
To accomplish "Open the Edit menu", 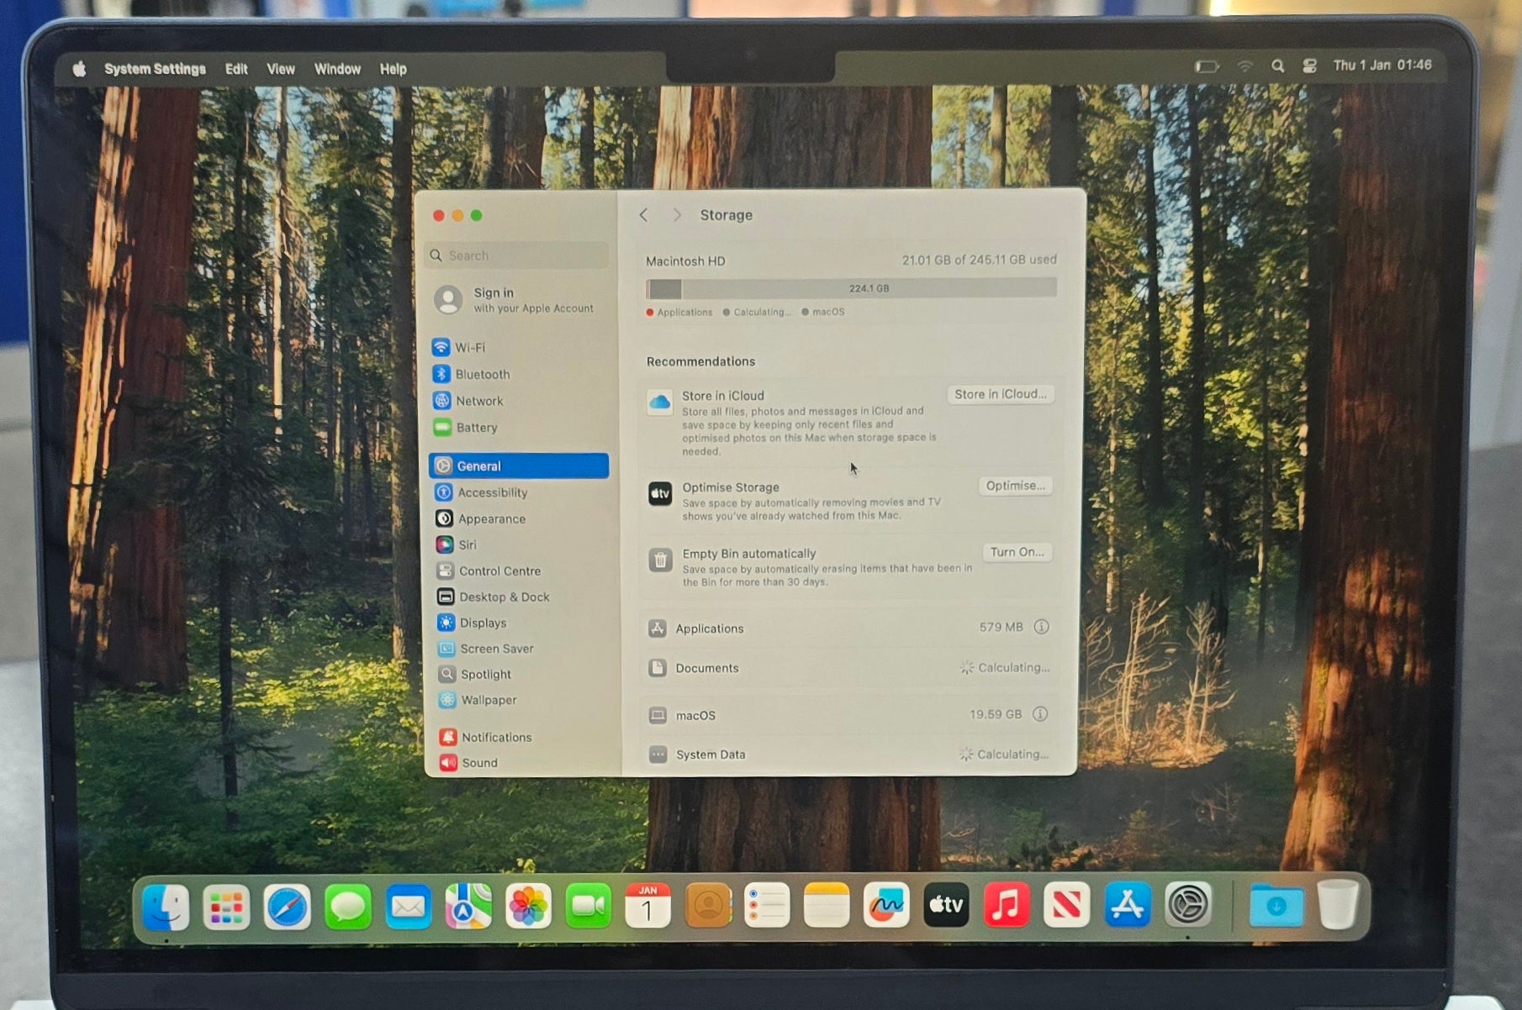I will tap(236, 69).
